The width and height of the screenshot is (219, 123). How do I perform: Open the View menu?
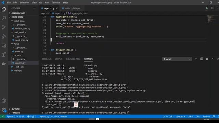pos(34,2)
